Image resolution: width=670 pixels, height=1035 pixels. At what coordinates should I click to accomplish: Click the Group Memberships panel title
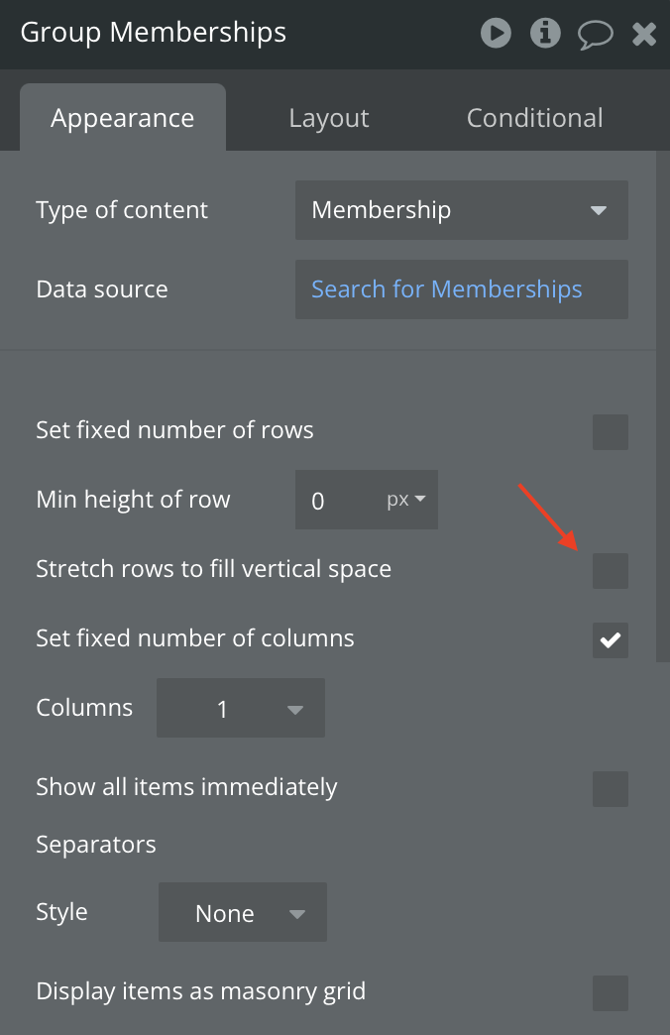click(x=154, y=33)
